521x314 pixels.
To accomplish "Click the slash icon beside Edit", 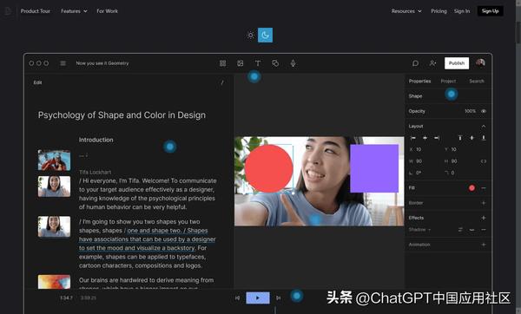I will pos(222,82).
